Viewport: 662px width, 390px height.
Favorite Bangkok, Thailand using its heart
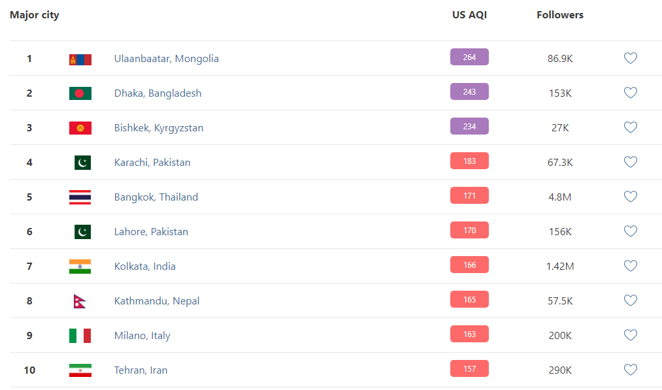point(630,197)
